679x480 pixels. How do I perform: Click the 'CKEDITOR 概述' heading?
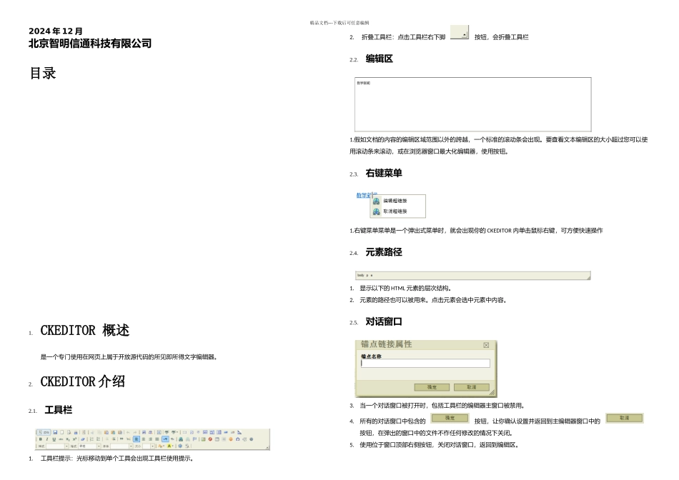(x=85, y=331)
